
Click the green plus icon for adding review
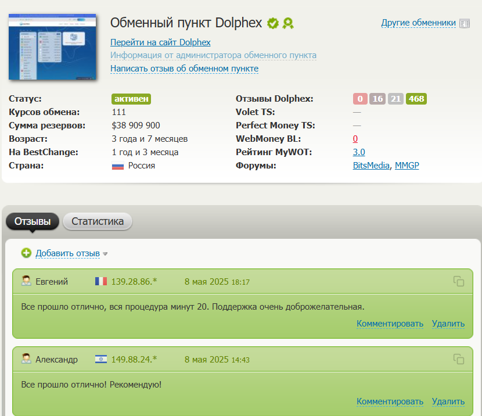coord(26,253)
